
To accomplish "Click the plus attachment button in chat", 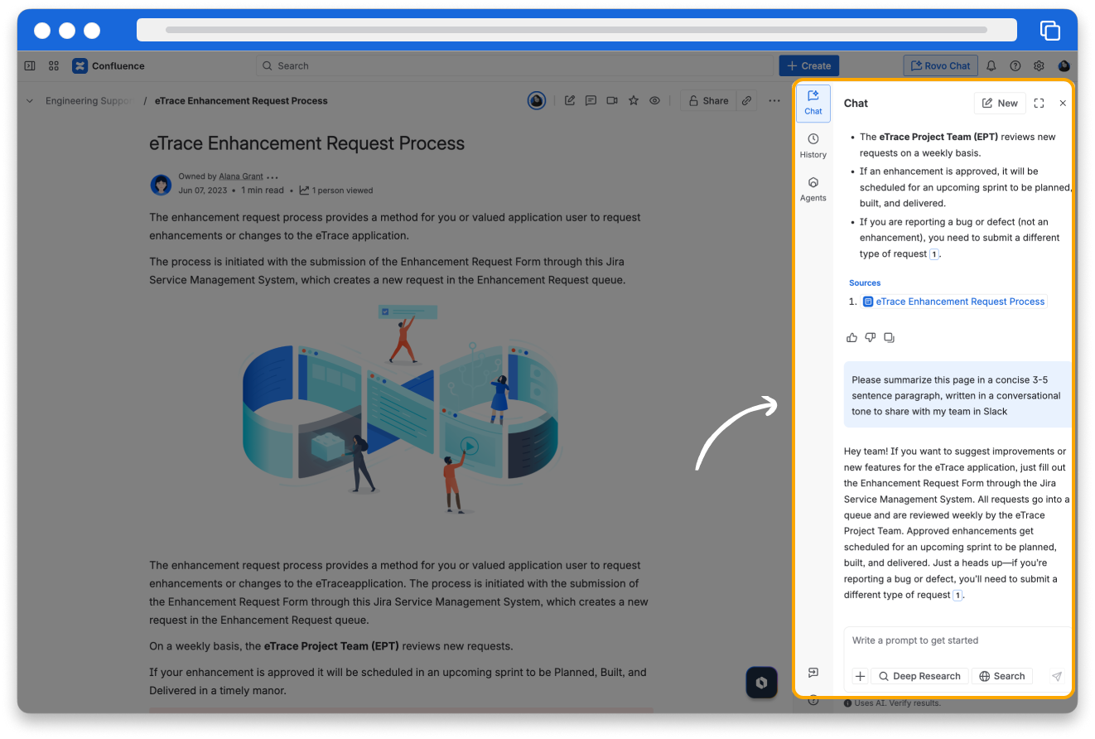I will coord(860,676).
